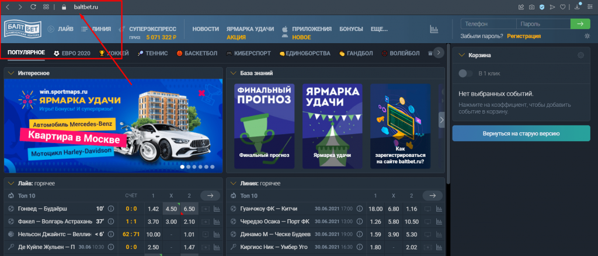Click browser downloads icon
The image size is (598, 256).
[x=578, y=7]
